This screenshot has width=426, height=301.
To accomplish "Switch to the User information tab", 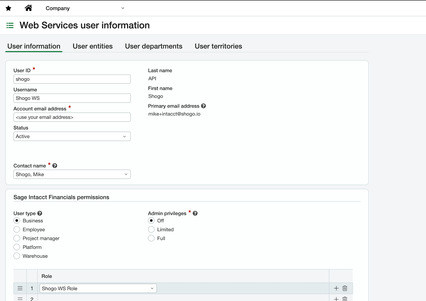I will [34, 46].
